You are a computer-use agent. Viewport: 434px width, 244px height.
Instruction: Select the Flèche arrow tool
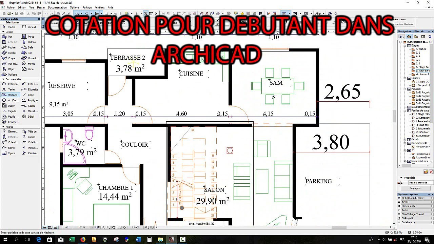[11, 27]
